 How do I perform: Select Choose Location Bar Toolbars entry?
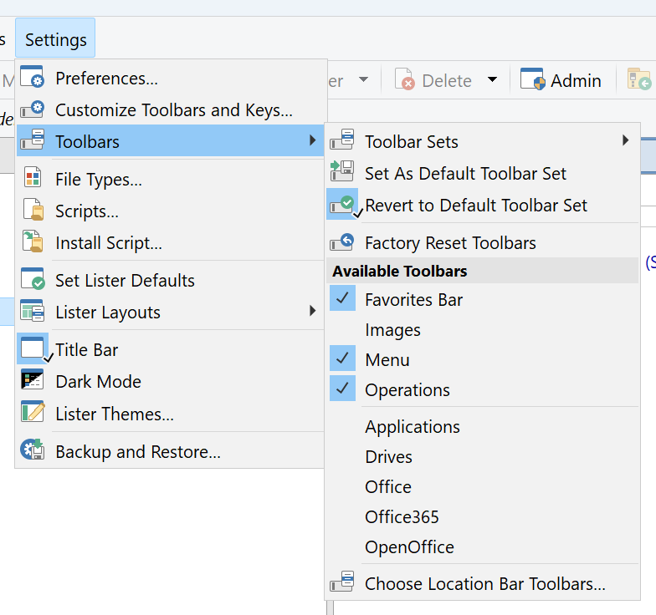click(x=484, y=583)
